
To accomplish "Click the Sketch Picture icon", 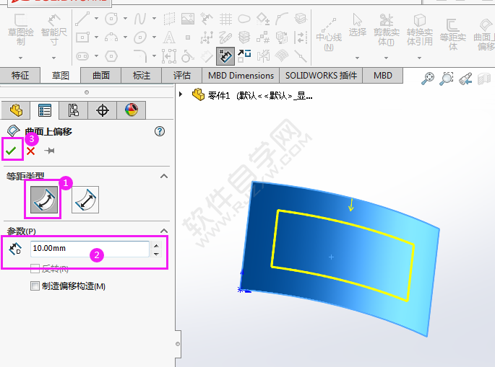I will pos(188,19).
